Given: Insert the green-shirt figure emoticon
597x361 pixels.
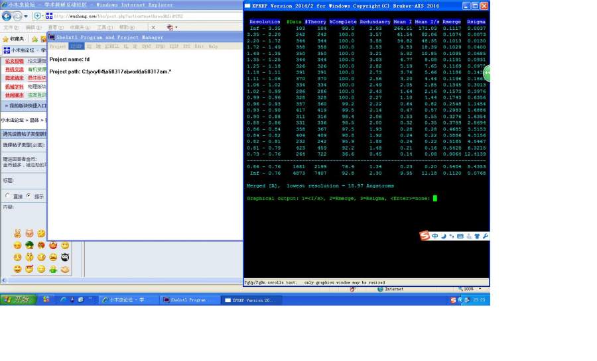Looking at the screenshot, I should 53,270.
